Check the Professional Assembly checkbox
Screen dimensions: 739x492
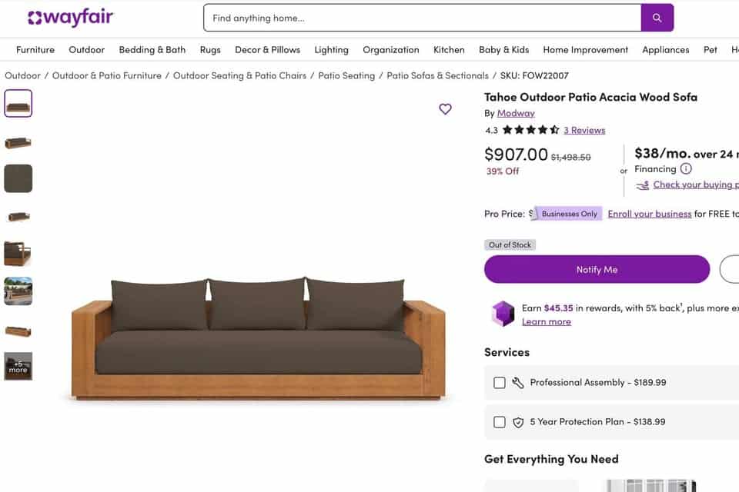coord(500,383)
